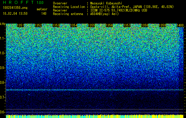This screenshot has width=186, height=118.
Task: Click the 1.0 kHz axis tick label
Action: click(2, 53)
